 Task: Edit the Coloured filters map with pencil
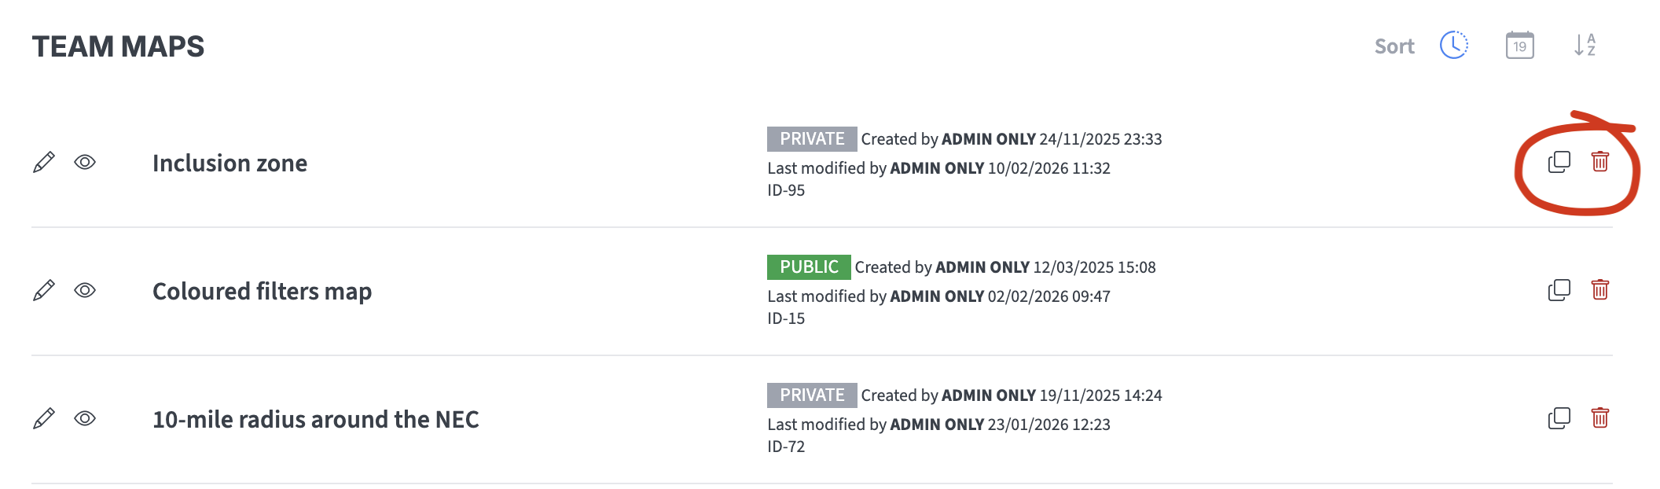pyautogui.click(x=44, y=290)
